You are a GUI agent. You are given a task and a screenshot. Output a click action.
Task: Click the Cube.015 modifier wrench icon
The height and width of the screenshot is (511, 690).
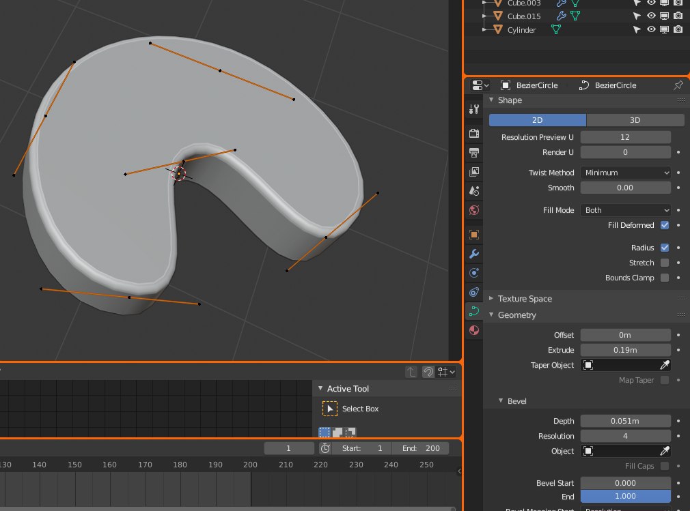561,16
